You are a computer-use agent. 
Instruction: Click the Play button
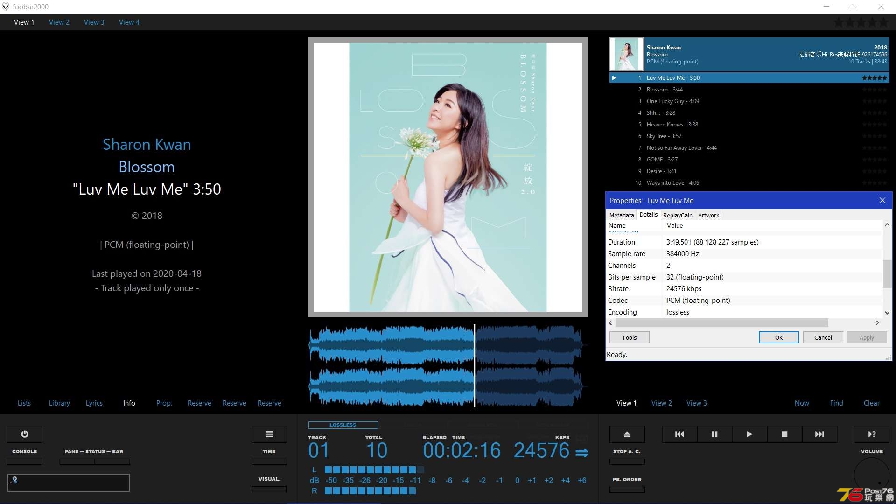tap(749, 434)
